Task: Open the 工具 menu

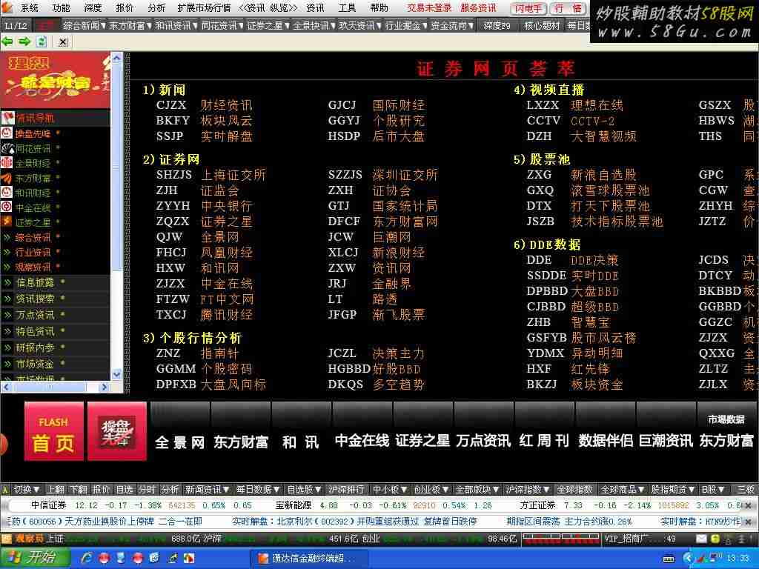Action: coord(347,7)
